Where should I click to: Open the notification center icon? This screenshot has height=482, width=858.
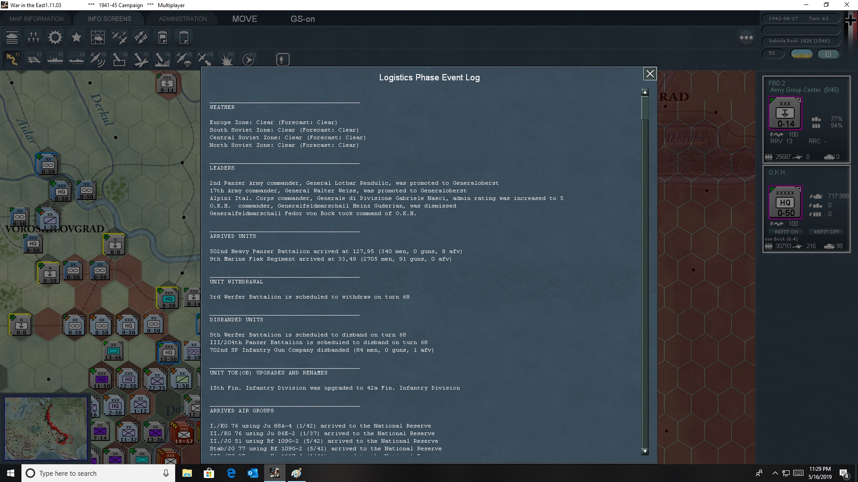click(844, 473)
